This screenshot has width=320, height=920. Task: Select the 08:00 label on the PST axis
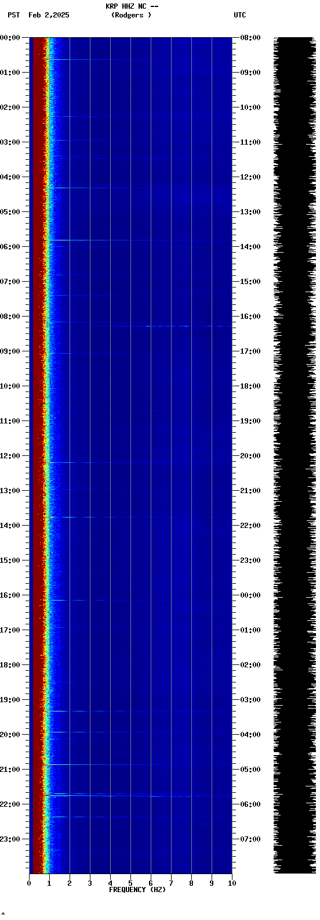click(10, 317)
